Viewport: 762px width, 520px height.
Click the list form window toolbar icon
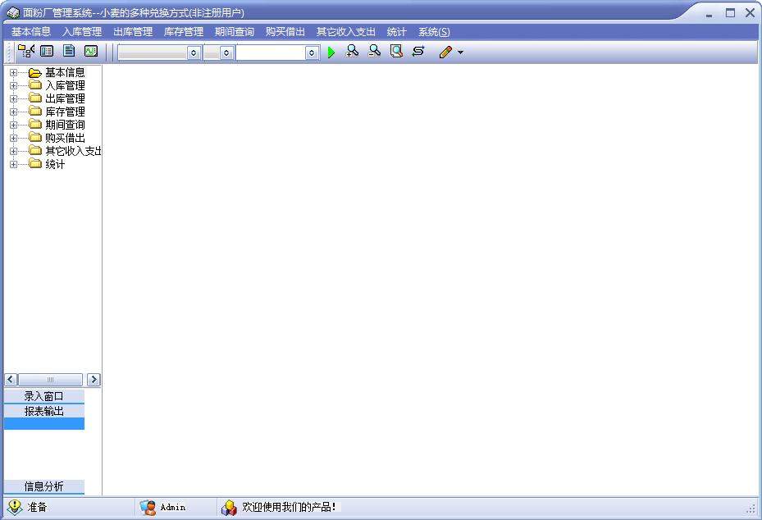coord(47,52)
